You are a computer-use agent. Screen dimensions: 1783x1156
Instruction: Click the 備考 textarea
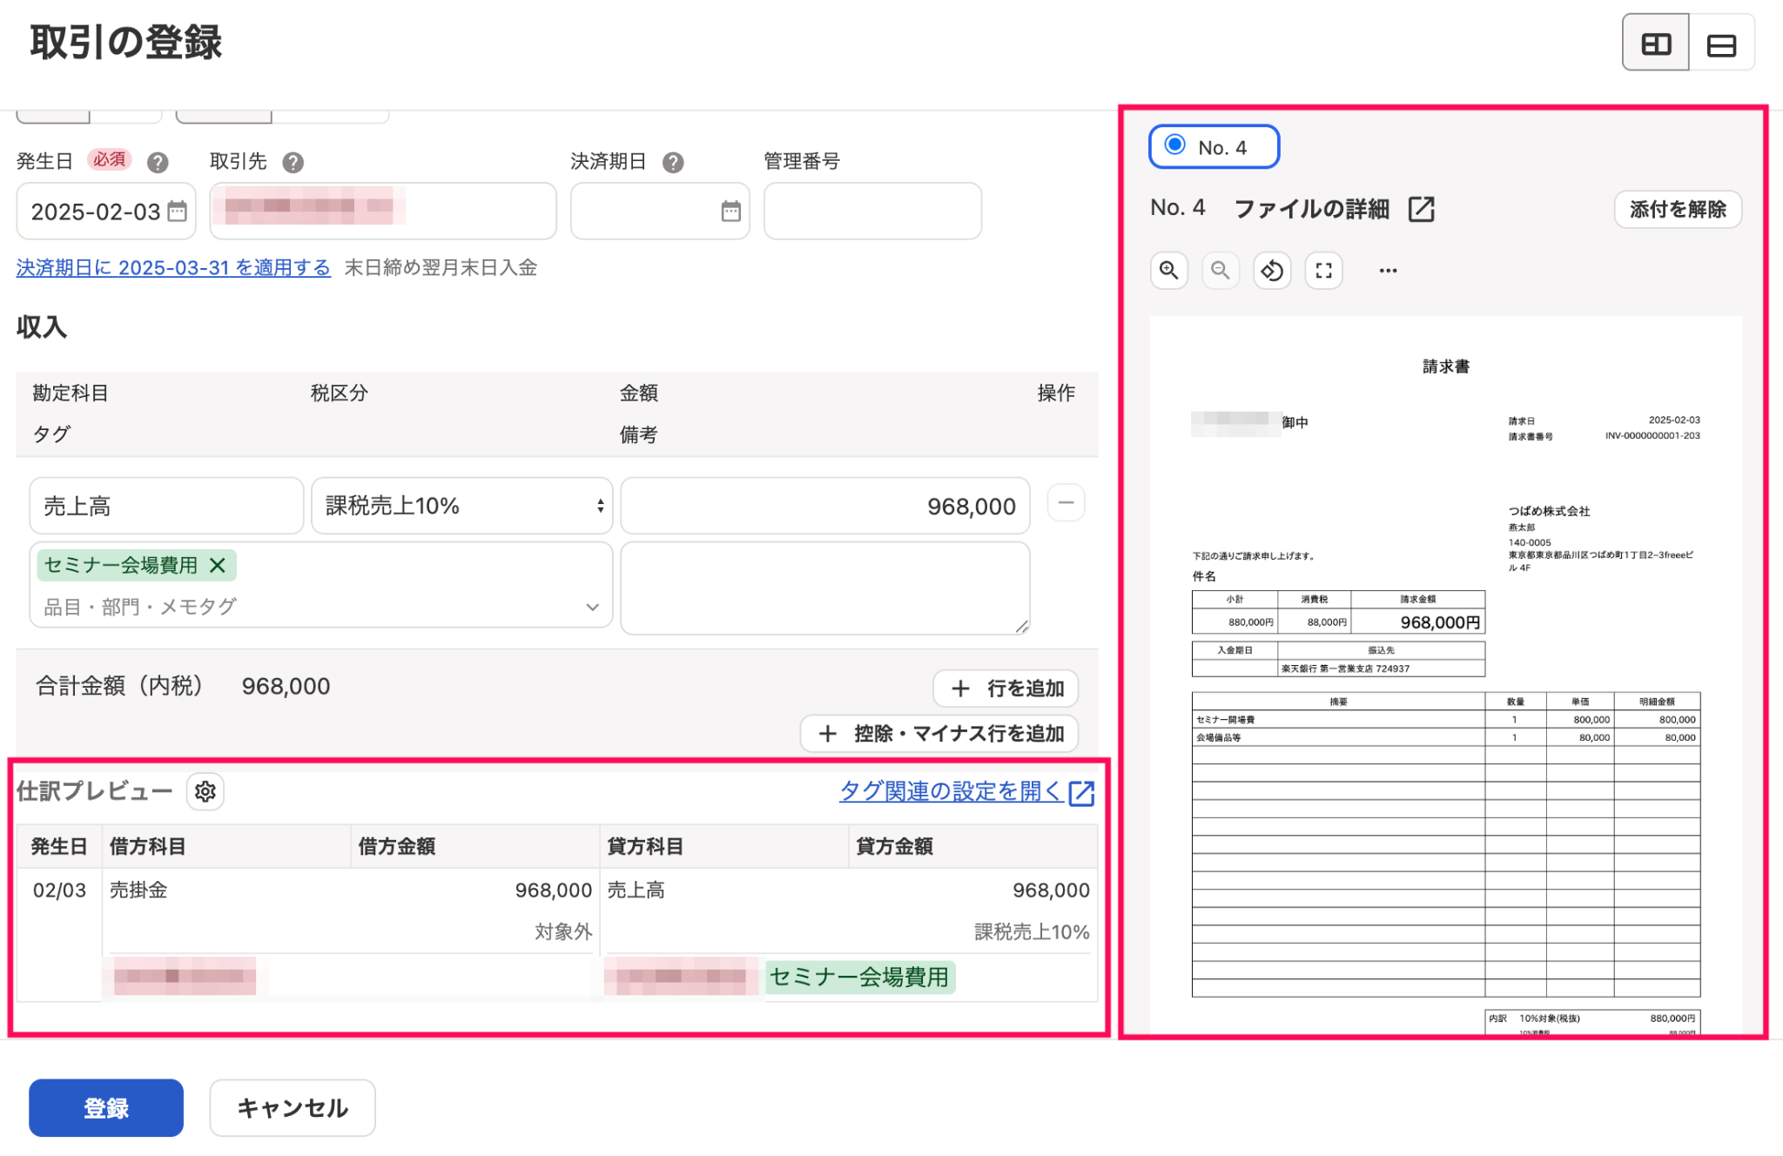(825, 588)
